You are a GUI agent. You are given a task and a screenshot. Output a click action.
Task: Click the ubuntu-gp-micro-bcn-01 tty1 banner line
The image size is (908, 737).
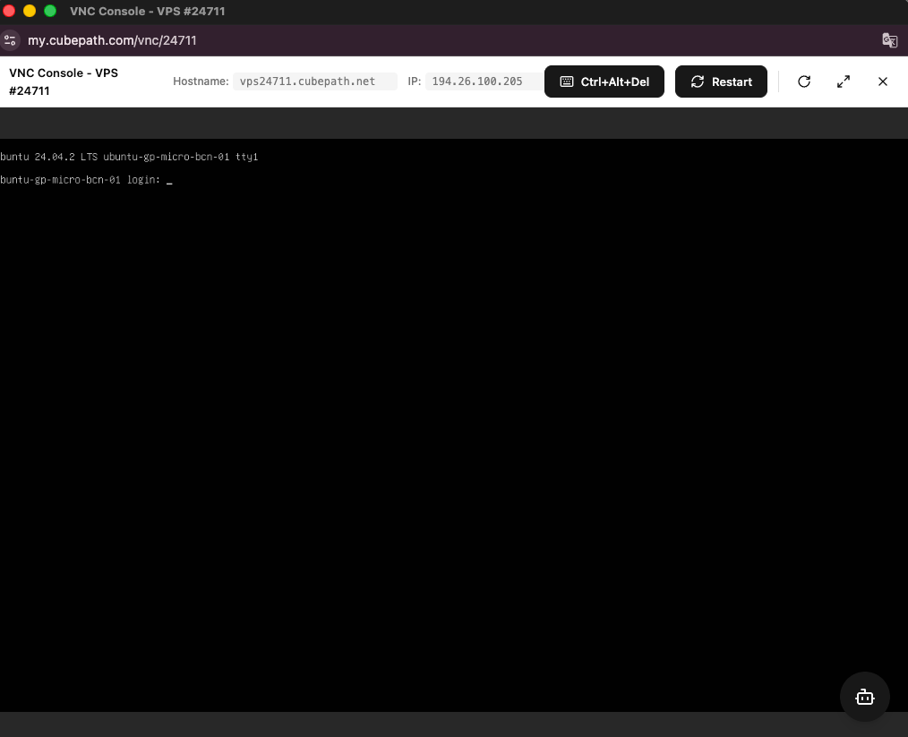pos(129,156)
